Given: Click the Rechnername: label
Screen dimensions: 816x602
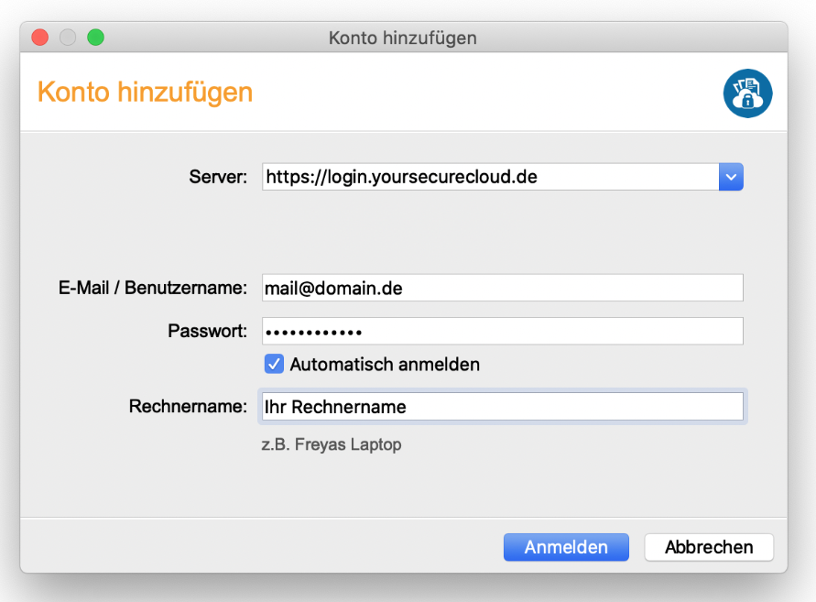Looking at the screenshot, I should (x=188, y=406).
